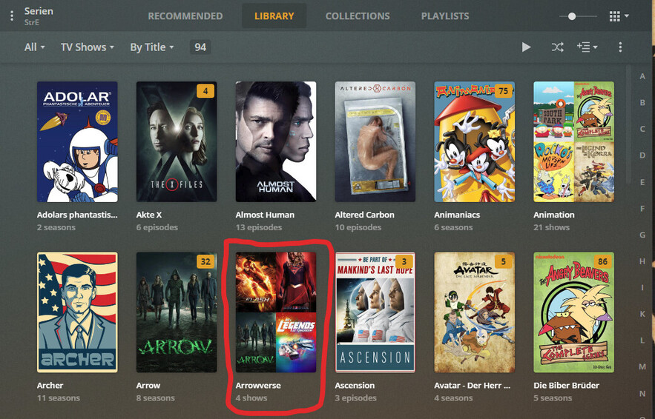Image resolution: width=655 pixels, height=419 pixels.
Task: Click the unwatched badge 86 on Angry Beavers
Action: pos(603,261)
